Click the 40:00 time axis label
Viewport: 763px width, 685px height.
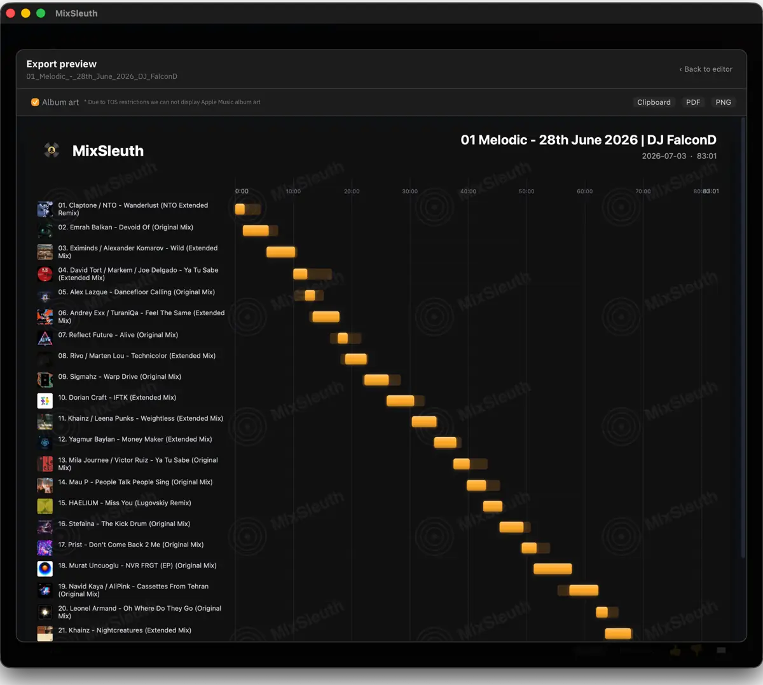468,191
